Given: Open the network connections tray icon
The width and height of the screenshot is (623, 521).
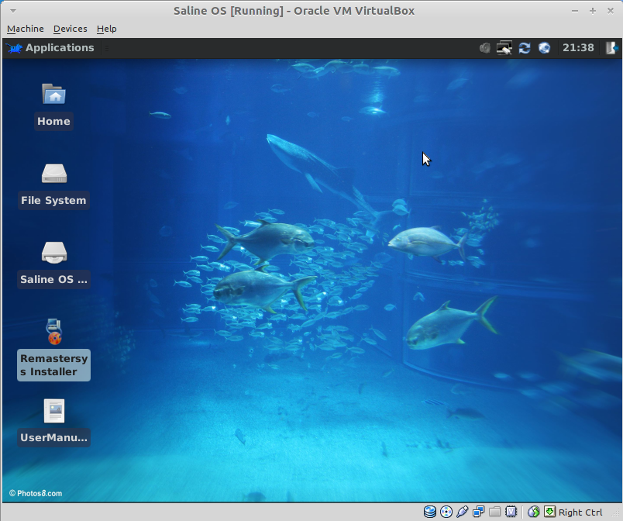Looking at the screenshot, I should tap(505, 47).
